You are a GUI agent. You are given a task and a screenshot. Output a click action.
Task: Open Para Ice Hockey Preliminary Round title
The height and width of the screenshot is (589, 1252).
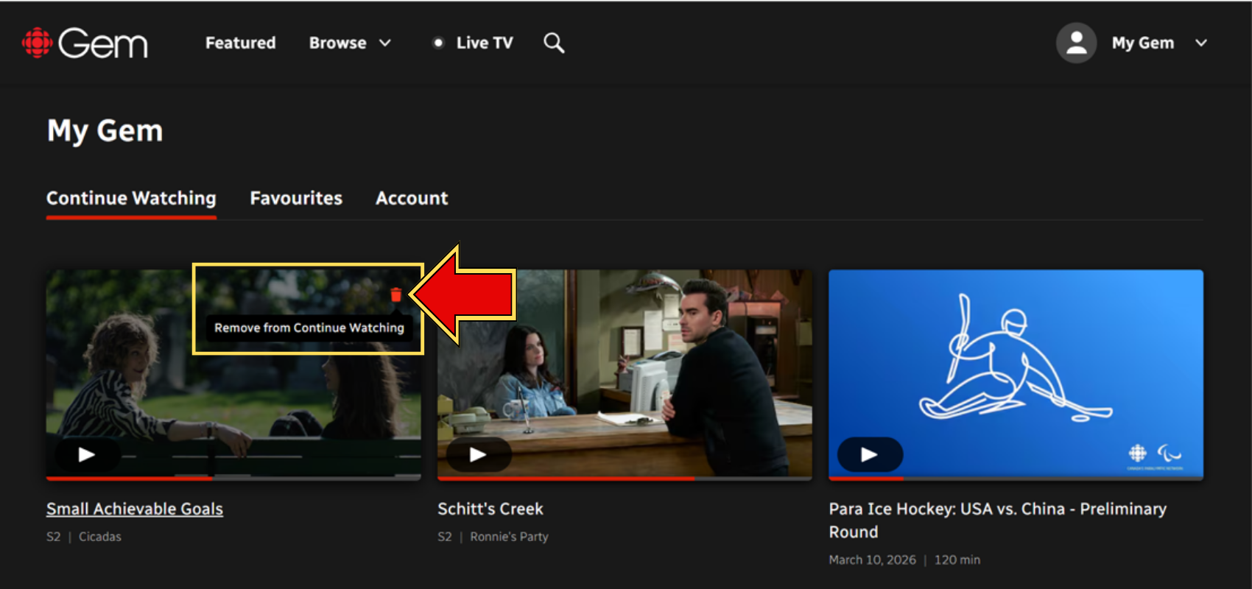pyautogui.click(x=998, y=521)
